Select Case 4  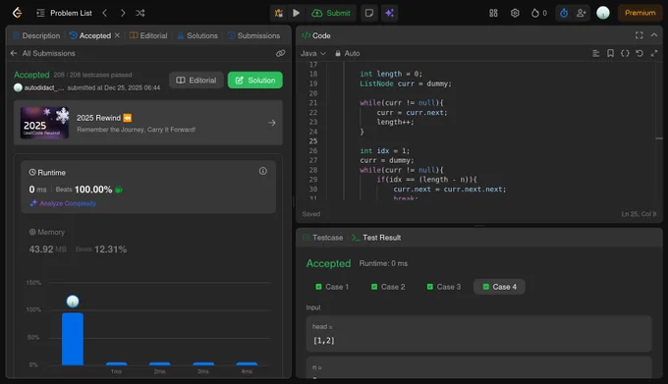(x=499, y=287)
